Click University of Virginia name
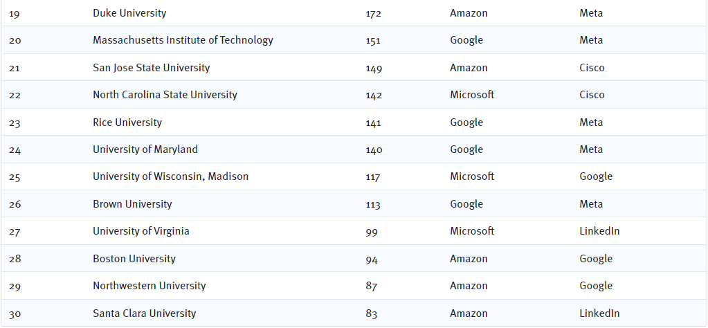The image size is (708, 328). click(141, 231)
